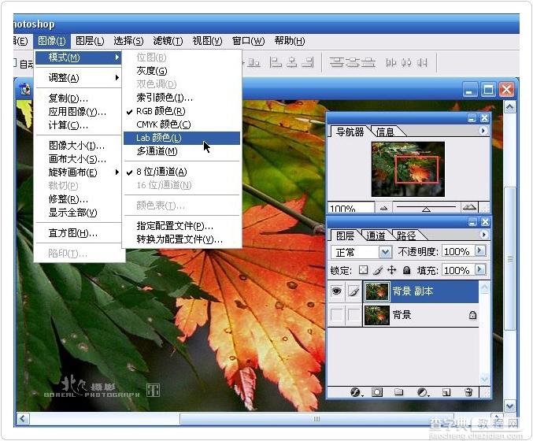Choose 灰度(G) grayscale mode
Screen dimensions: 533x441
[182, 71]
